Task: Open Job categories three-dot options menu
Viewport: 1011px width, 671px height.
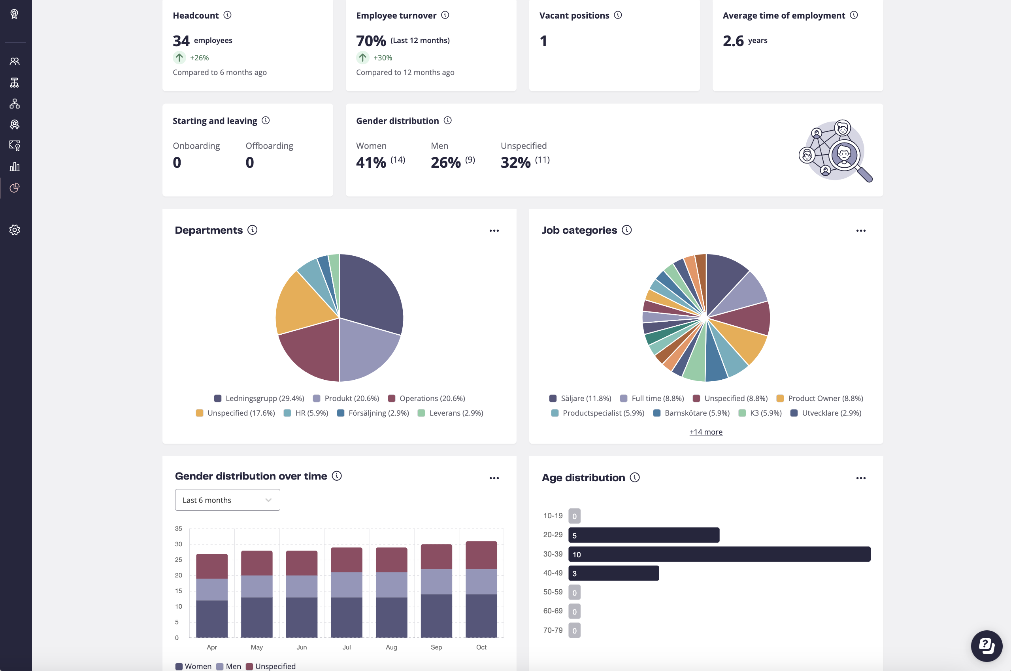Action: [861, 231]
